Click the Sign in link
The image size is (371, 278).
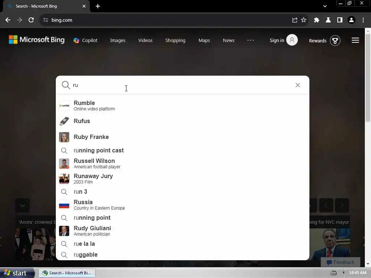click(x=277, y=41)
